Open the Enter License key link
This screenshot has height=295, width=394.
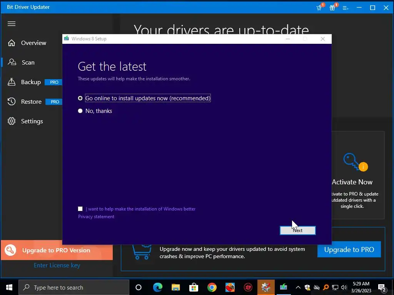pos(57,265)
